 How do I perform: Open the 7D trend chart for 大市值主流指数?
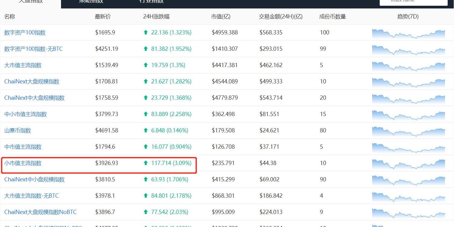coord(408,66)
